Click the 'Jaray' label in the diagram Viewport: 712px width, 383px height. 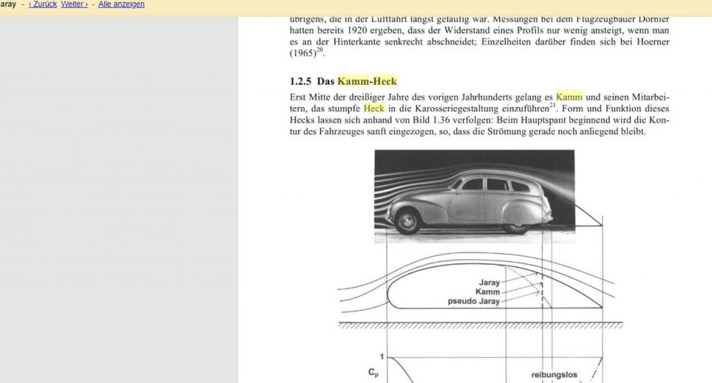pos(489,282)
